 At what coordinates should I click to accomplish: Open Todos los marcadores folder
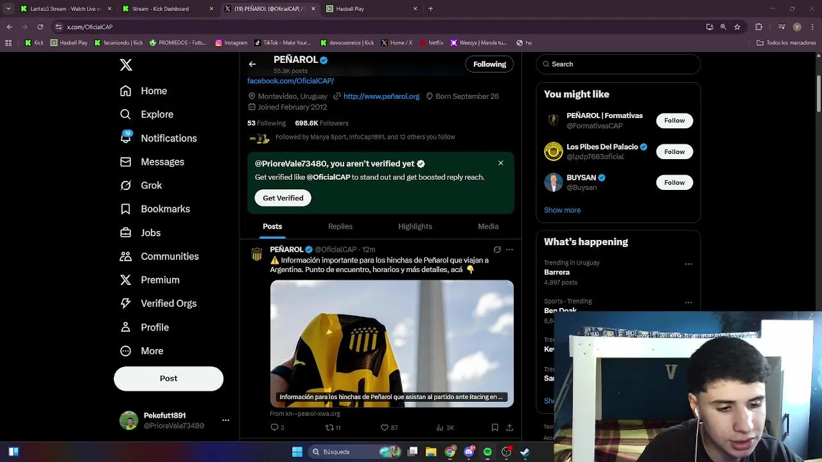click(786, 43)
